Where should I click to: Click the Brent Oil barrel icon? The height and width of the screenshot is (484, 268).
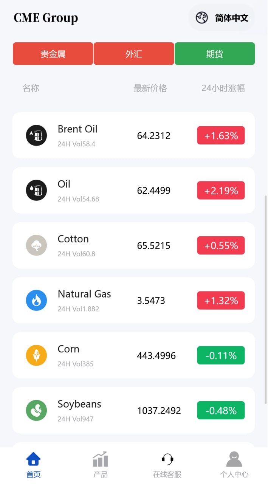36,135
